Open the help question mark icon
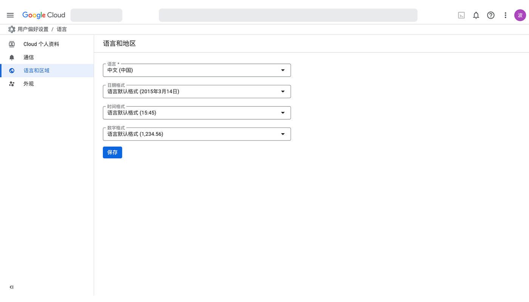The width and height of the screenshot is (529, 302). 491,15
